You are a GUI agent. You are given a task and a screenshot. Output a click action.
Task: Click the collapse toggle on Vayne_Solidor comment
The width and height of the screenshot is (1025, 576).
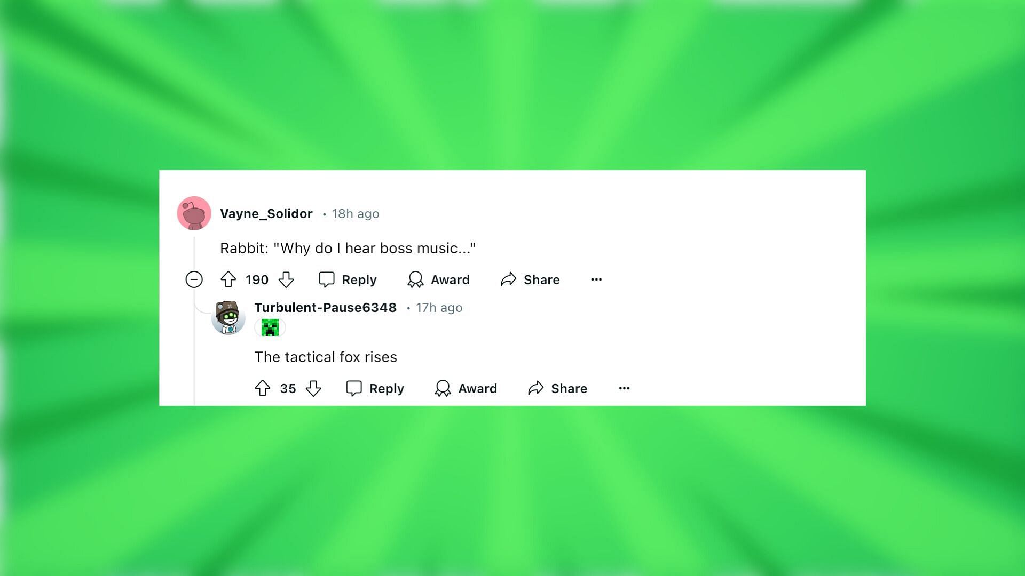click(194, 279)
